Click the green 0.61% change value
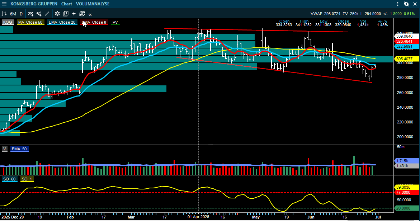This screenshot has width=420, height=221. [409, 14]
